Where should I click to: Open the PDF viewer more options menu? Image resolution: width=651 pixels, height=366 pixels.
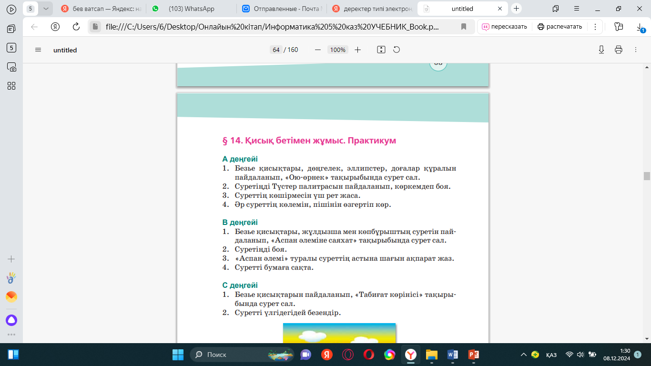[x=635, y=50]
